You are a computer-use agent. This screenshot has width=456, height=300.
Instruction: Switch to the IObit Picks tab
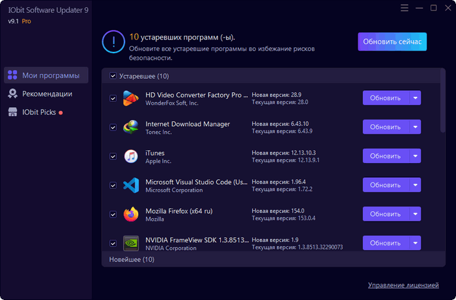[46, 112]
